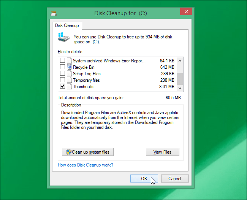This screenshot has width=247, height=200.
Task: Uncheck the Thumbnails checkbox
Action: tap(63, 86)
